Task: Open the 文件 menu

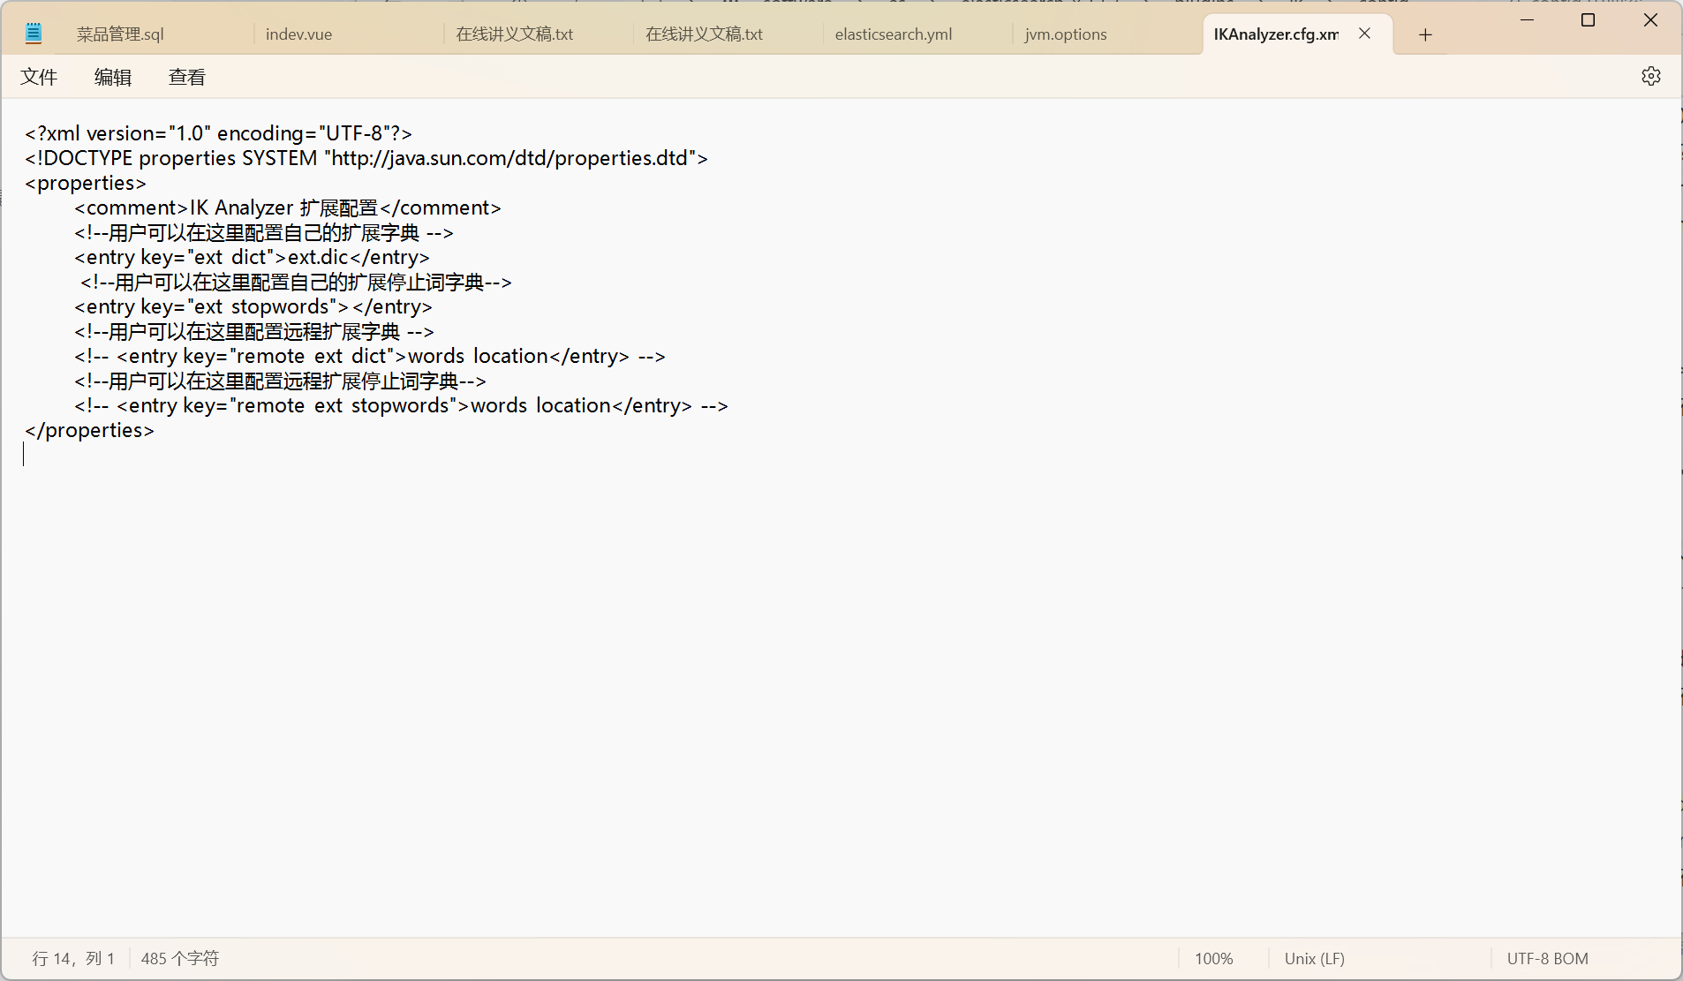Action: click(x=39, y=78)
